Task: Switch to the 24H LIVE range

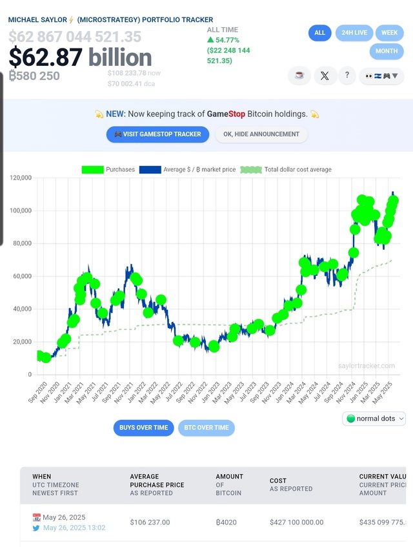Action: pos(354,33)
